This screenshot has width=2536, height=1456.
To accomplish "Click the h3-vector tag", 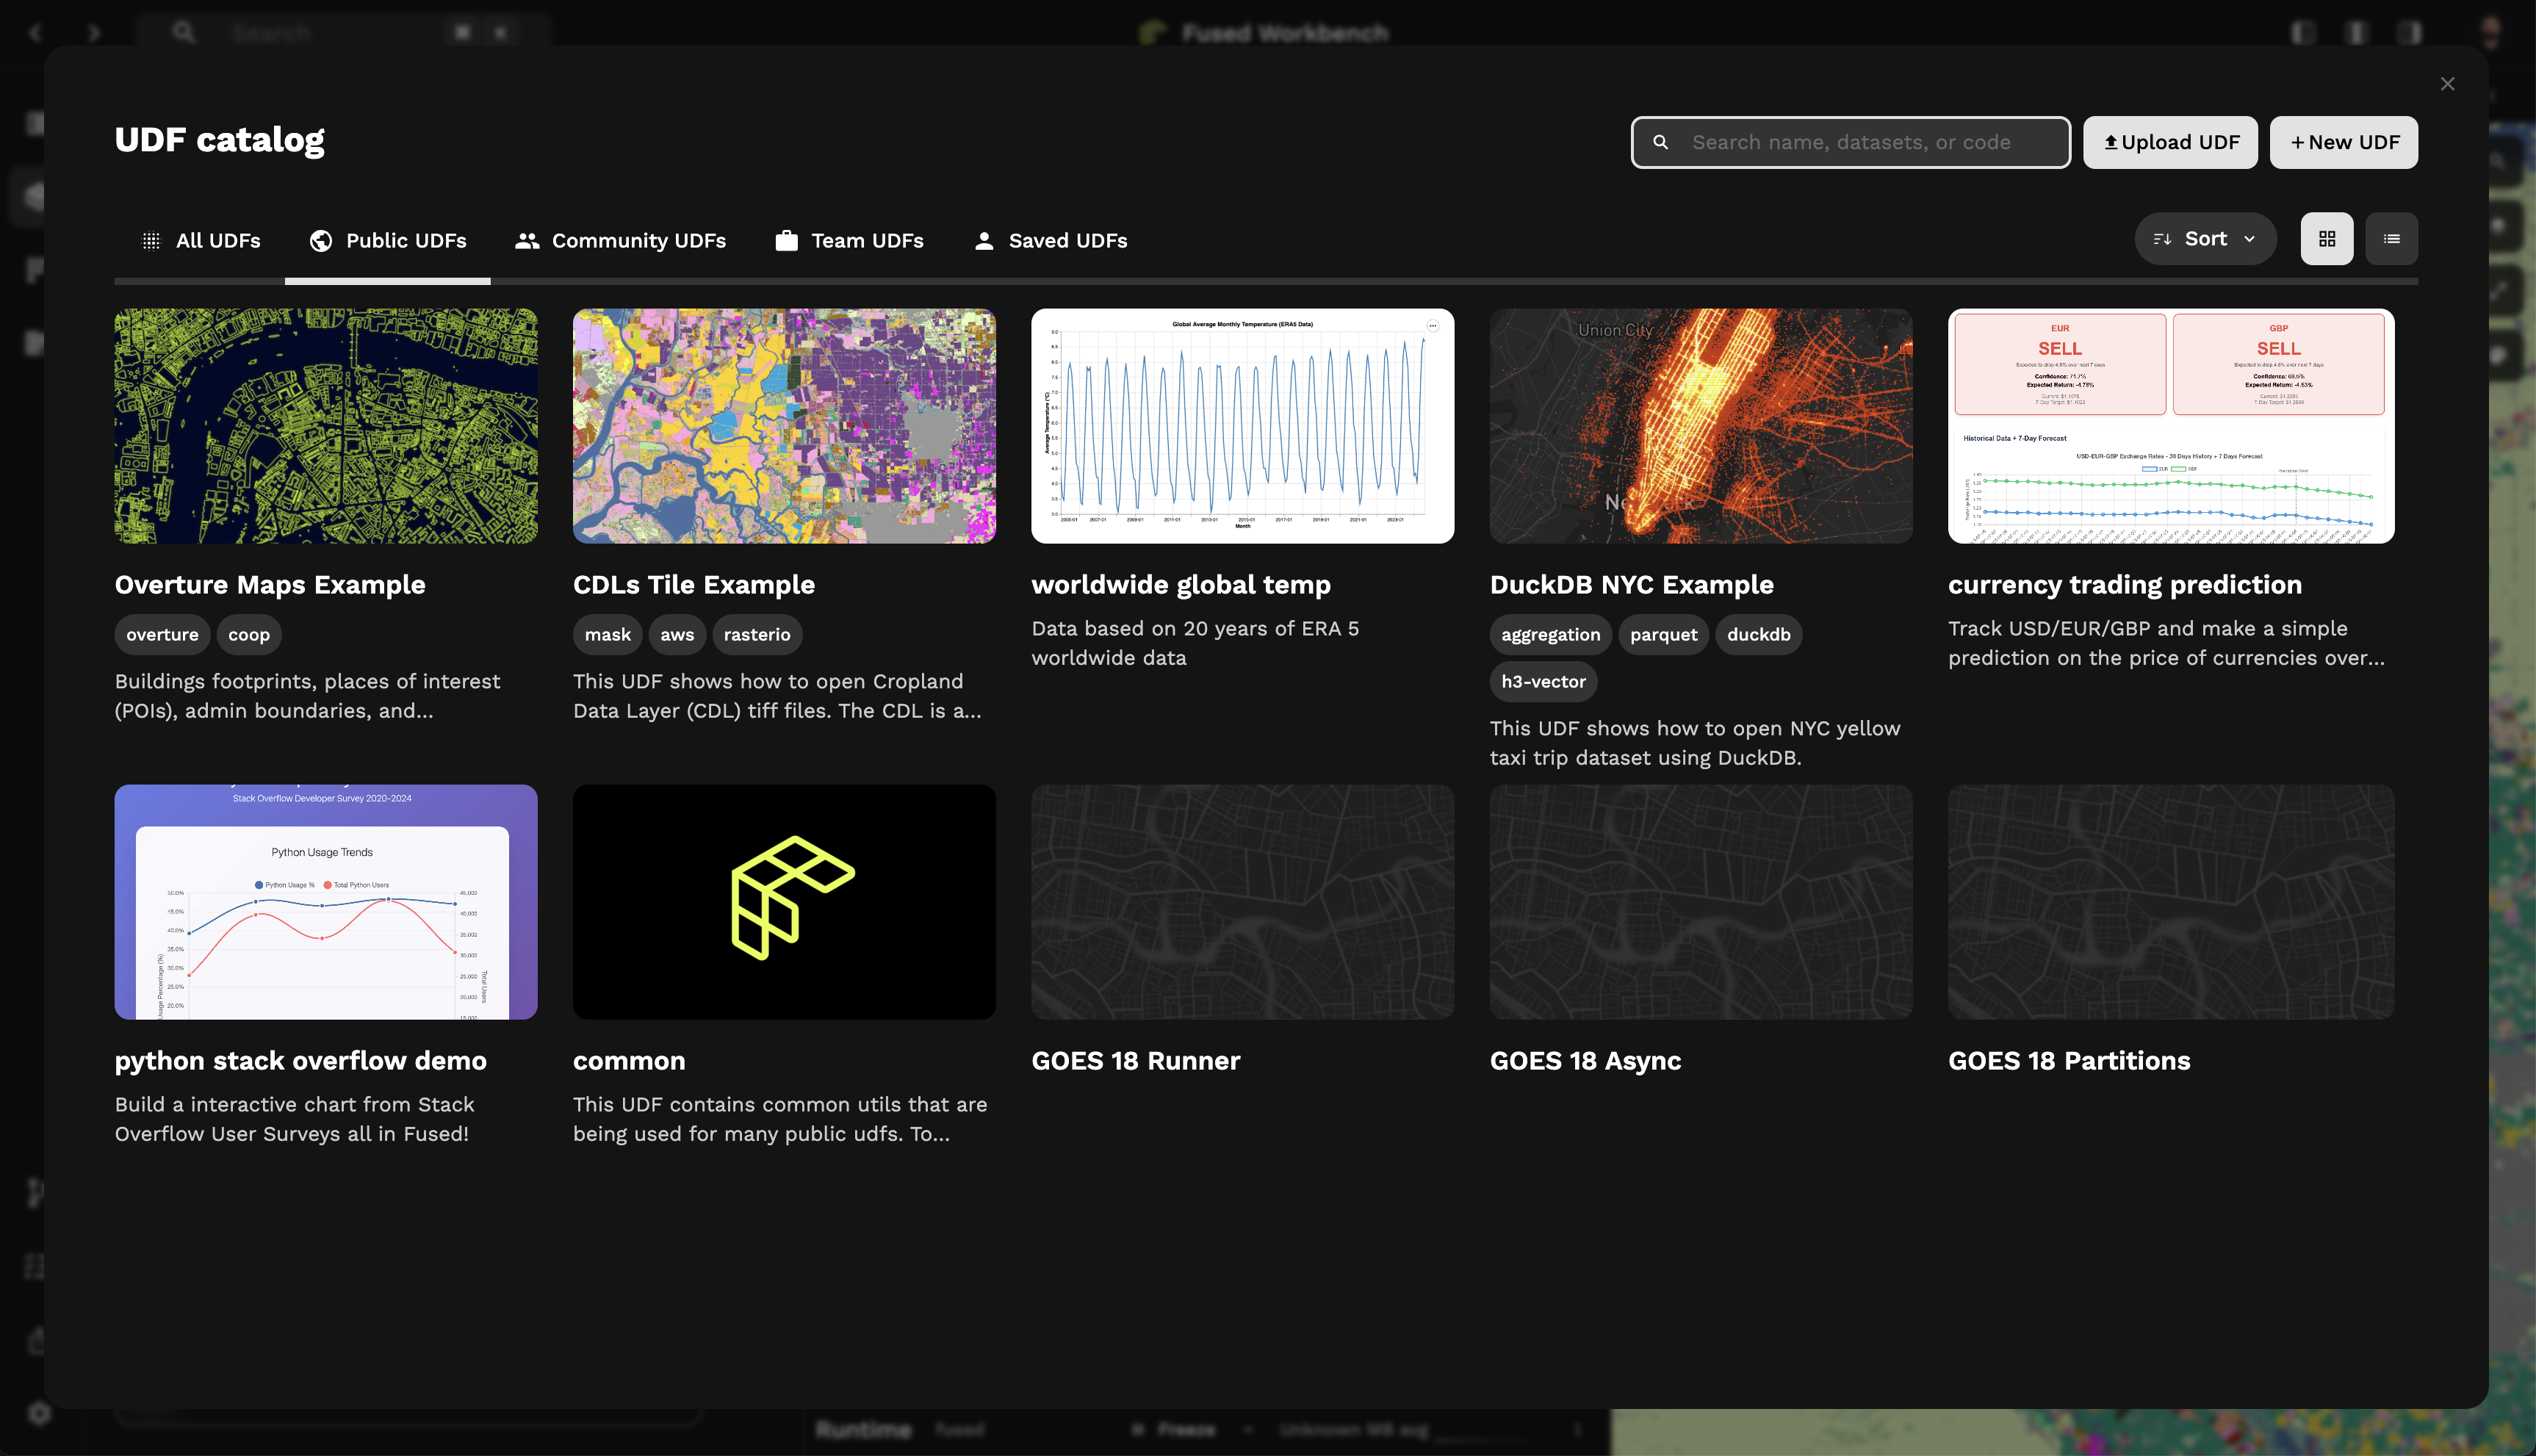I will pyautogui.click(x=1544, y=682).
